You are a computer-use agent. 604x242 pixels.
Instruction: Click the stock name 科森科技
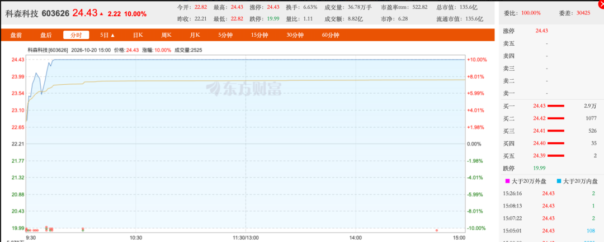[22, 13]
